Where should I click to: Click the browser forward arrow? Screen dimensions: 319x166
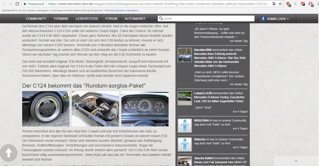tap(11, 4)
